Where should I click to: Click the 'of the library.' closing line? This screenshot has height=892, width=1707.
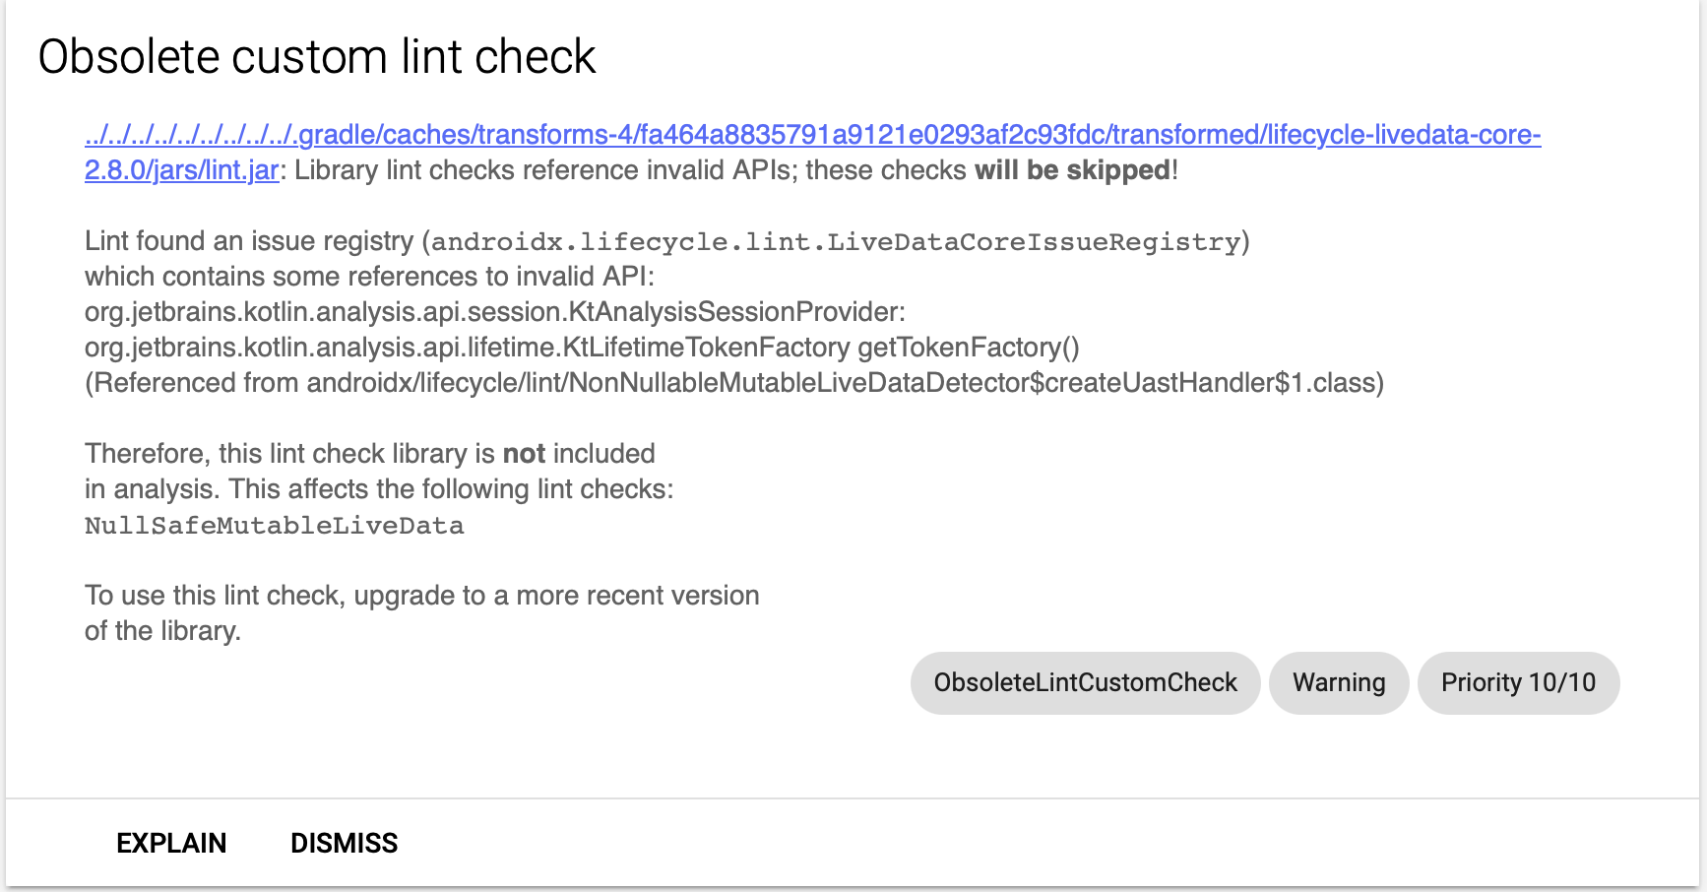162,631
